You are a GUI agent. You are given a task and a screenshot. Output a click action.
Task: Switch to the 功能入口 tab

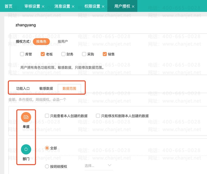pyautogui.click(x=23, y=88)
